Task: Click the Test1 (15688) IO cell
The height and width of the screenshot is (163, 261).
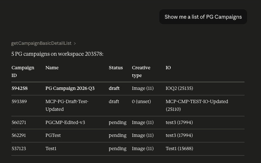Action: click(179, 149)
